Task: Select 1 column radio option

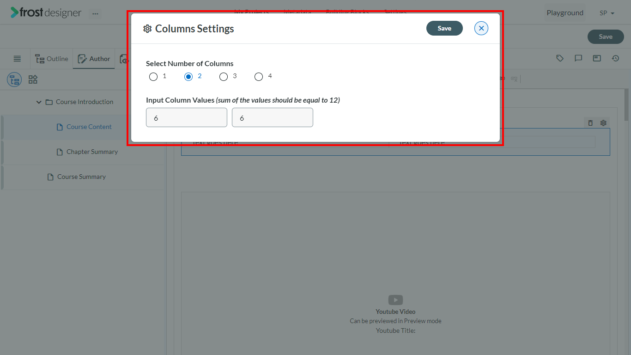Action: click(x=153, y=77)
